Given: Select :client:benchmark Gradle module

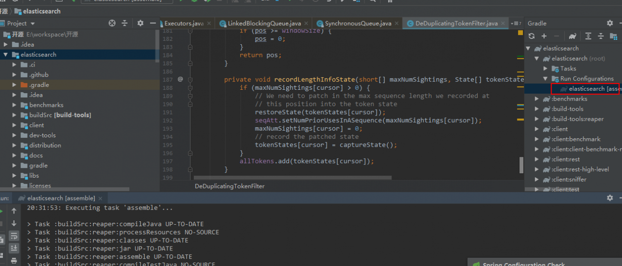Looking at the screenshot, I should click(576, 139).
